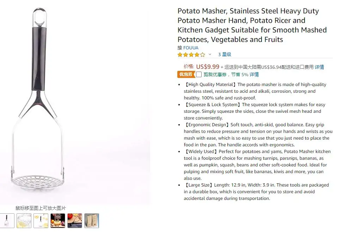Click the Large Size bullet text
Image resolution: width=337 pixels, height=232 pixels.
[256, 191]
